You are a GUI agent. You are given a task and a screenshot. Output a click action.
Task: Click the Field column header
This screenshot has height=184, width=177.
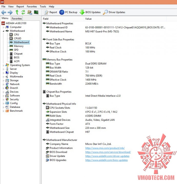click(63, 19)
